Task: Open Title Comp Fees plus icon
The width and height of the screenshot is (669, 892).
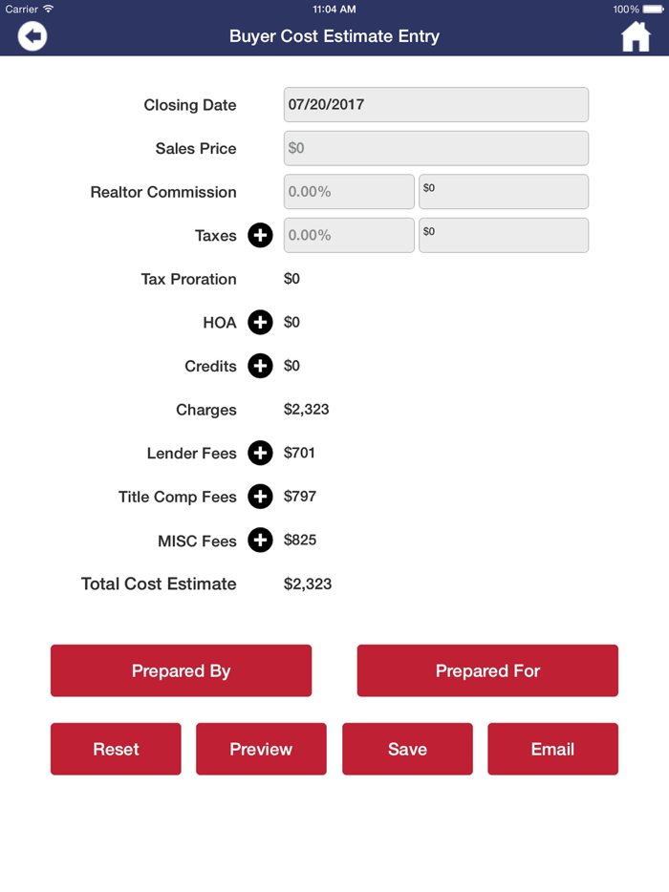Action: (x=260, y=497)
